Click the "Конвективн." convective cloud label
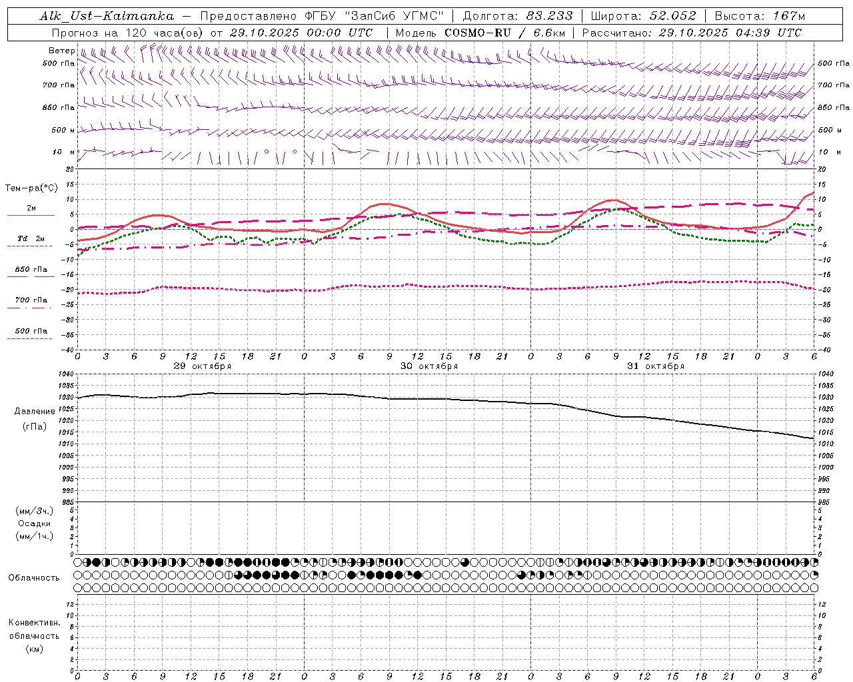Screen dimensions: 853x682 pyautogui.click(x=34, y=623)
